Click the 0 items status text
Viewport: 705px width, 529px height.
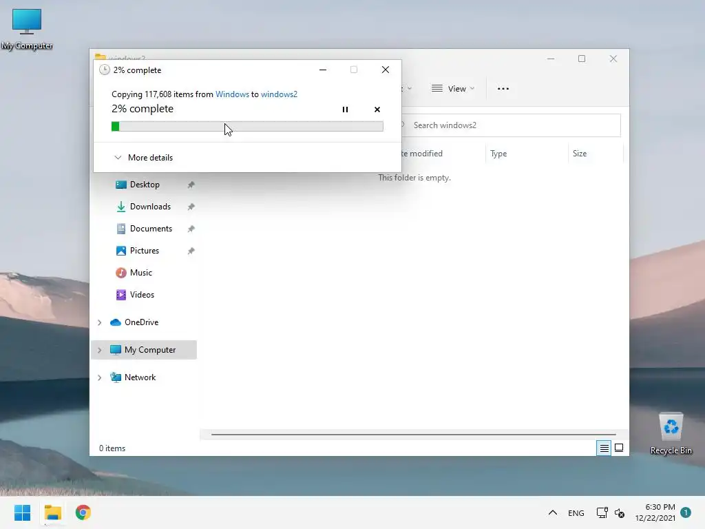112,448
